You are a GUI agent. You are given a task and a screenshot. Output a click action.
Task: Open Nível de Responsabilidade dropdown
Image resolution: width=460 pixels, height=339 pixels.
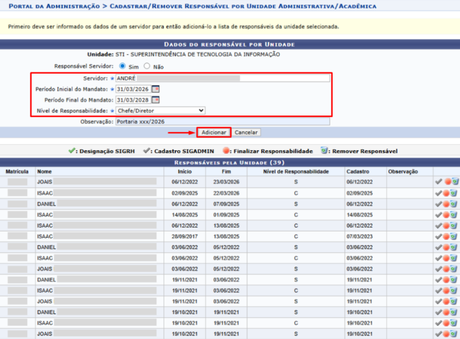(160, 111)
